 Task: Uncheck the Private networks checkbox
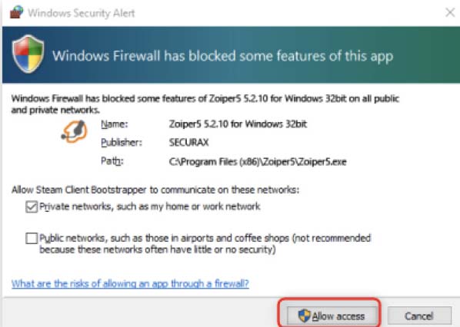(x=32, y=206)
